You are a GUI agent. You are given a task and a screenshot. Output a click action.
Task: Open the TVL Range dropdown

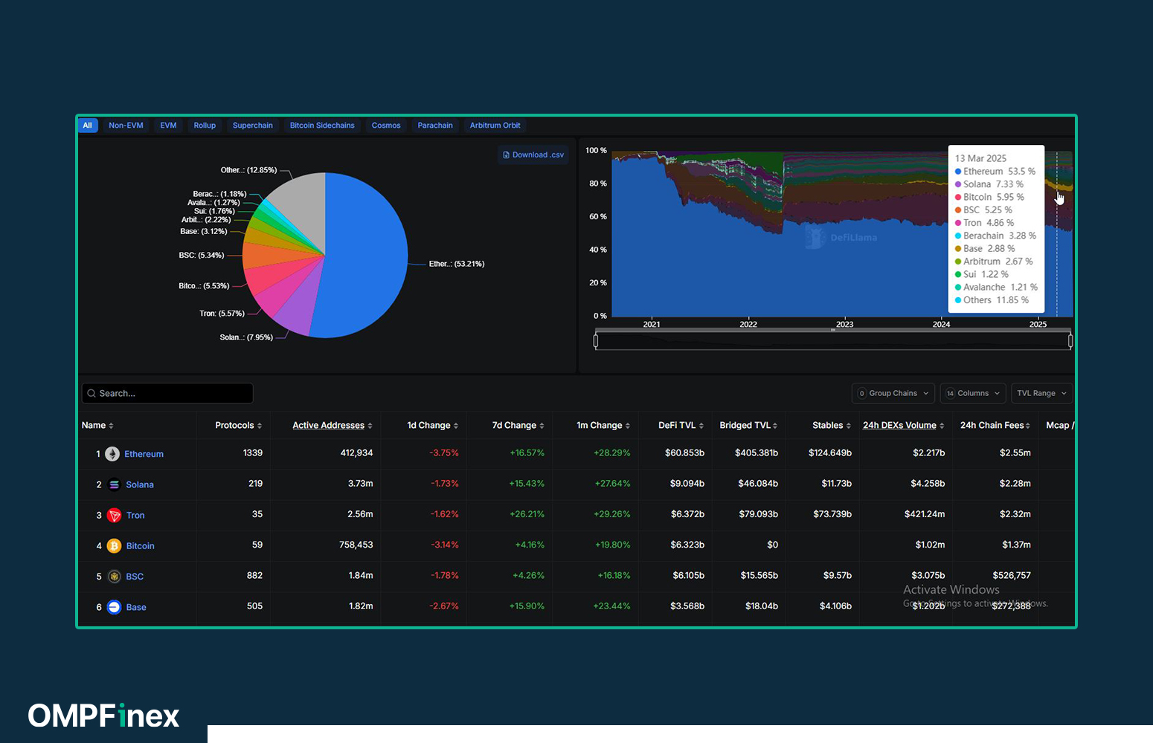1041,393
